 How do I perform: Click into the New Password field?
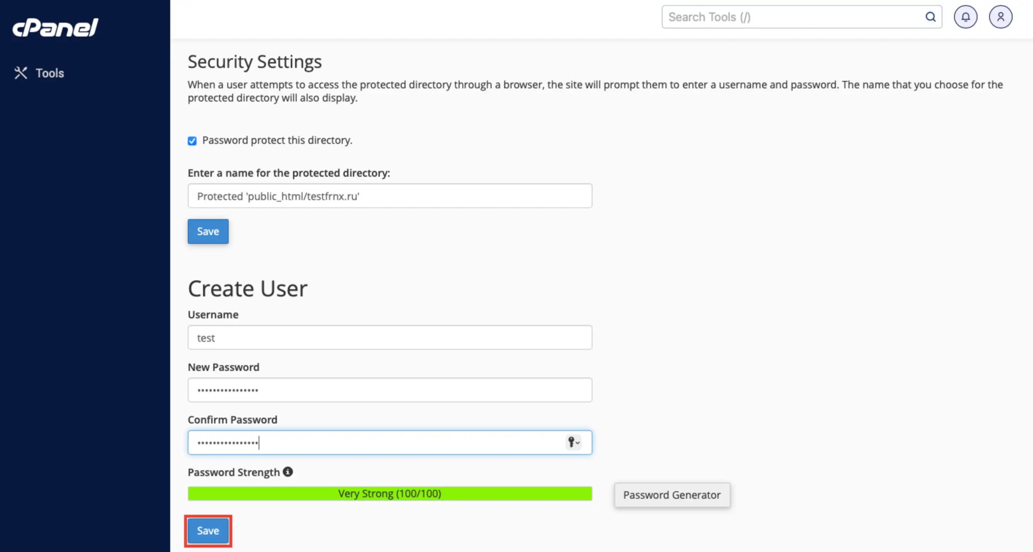[x=389, y=390]
